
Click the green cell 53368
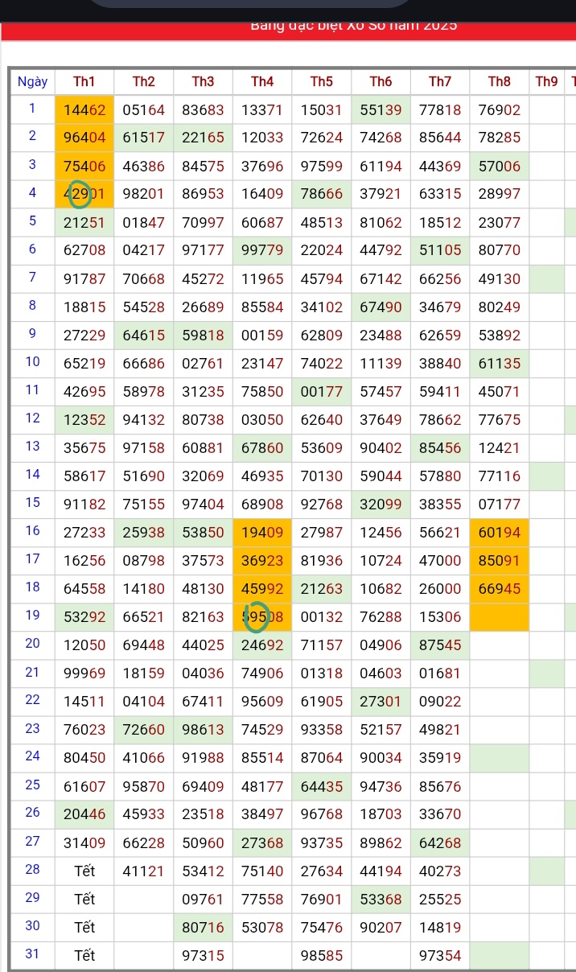381,898
